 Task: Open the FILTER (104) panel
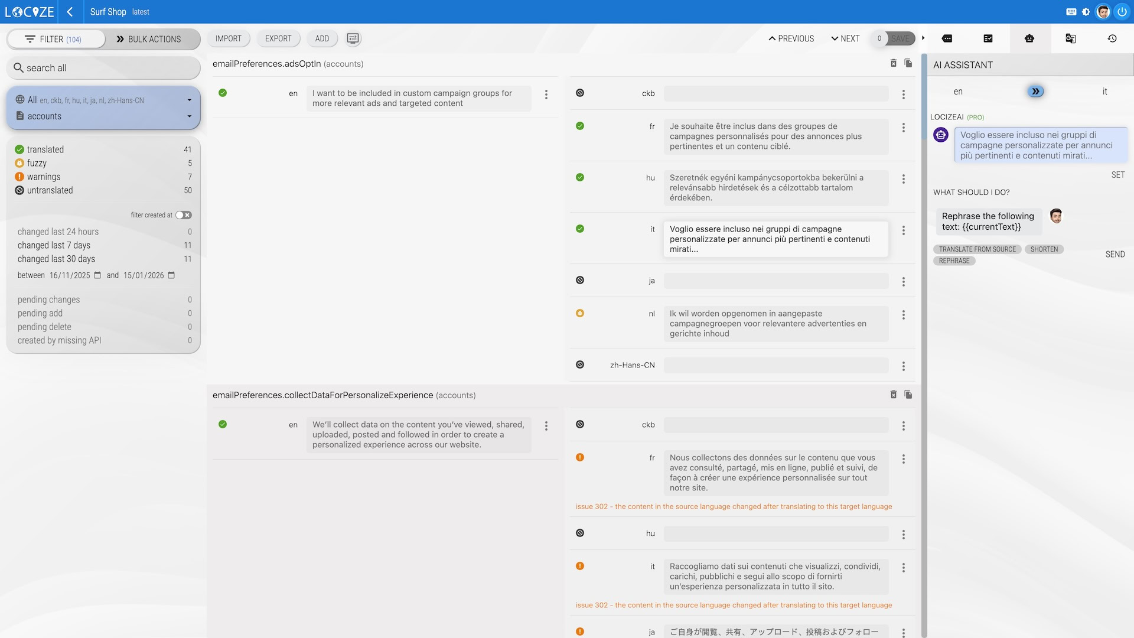[56, 39]
